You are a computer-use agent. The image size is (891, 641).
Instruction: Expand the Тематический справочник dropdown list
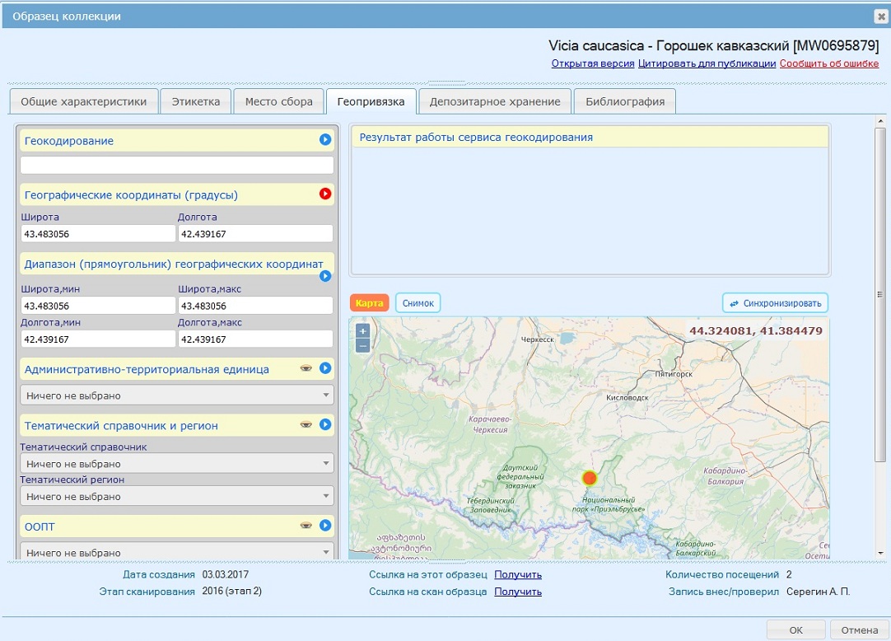176,464
